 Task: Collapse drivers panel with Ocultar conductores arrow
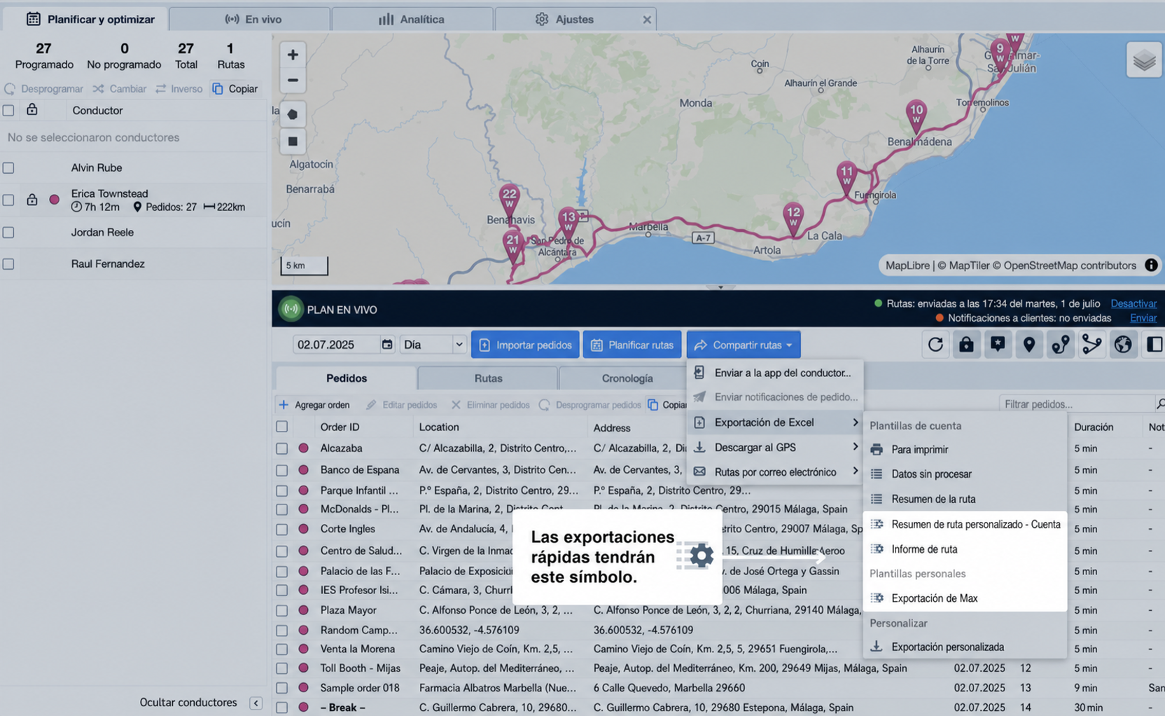tap(256, 703)
